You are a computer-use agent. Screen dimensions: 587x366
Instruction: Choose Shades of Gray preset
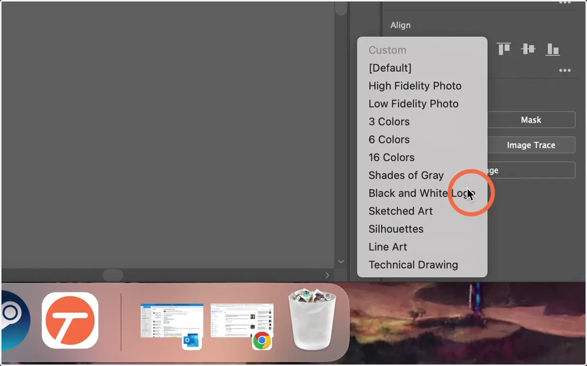[422, 175]
